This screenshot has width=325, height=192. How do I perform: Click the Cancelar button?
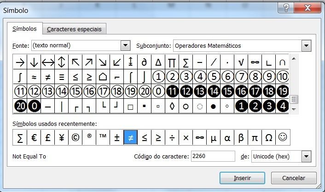pos(294,178)
